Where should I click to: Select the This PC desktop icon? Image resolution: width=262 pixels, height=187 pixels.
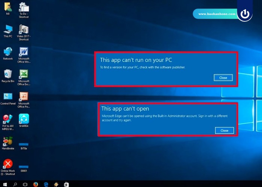(x=8, y=31)
